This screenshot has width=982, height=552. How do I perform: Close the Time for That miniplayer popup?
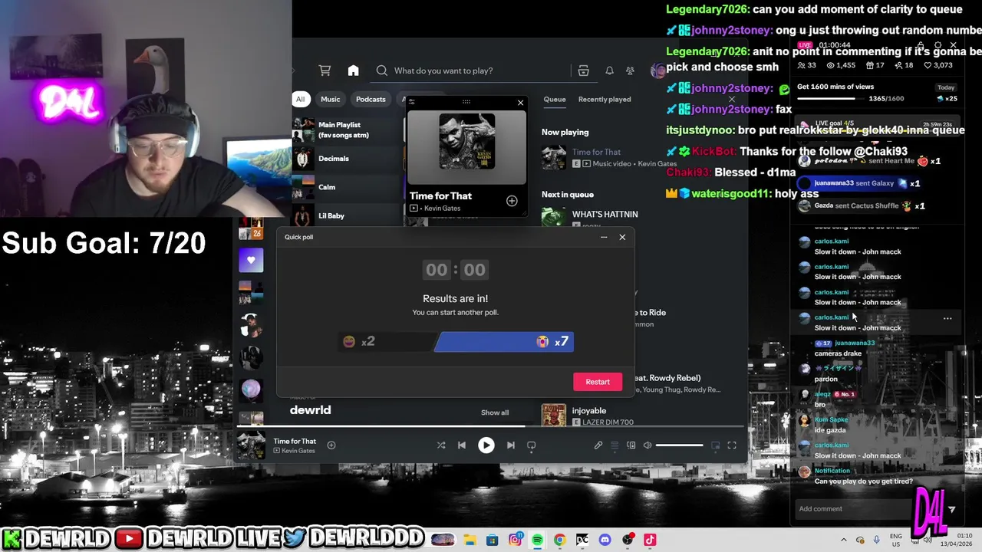point(520,102)
